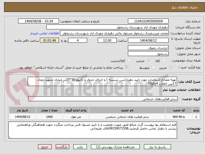Click the buyer notes textarea resize handle

10,137
